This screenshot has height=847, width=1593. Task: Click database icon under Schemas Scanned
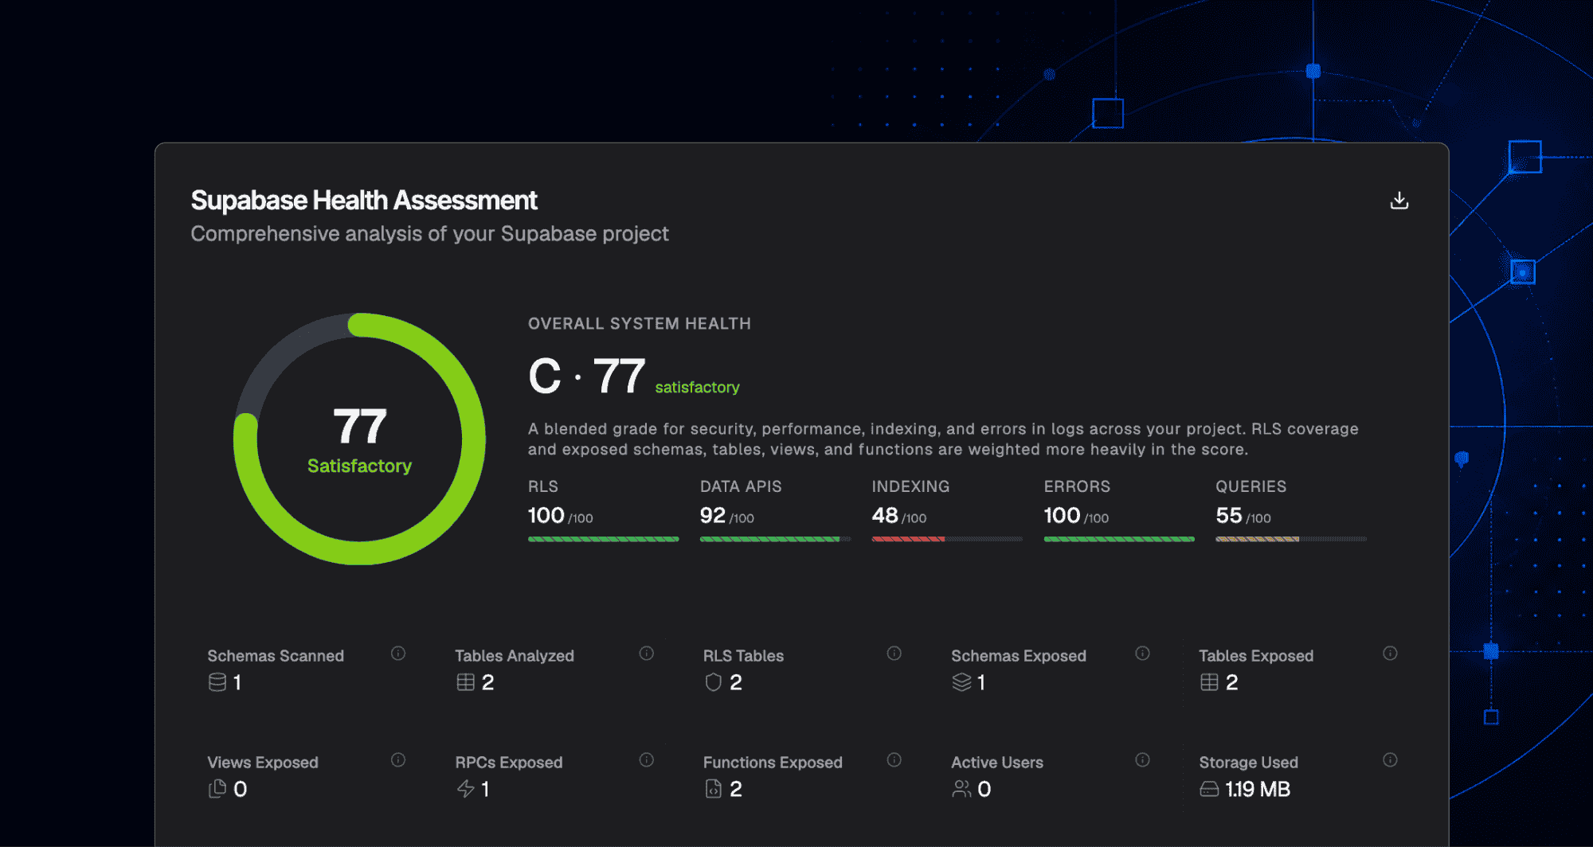click(x=217, y=682)
